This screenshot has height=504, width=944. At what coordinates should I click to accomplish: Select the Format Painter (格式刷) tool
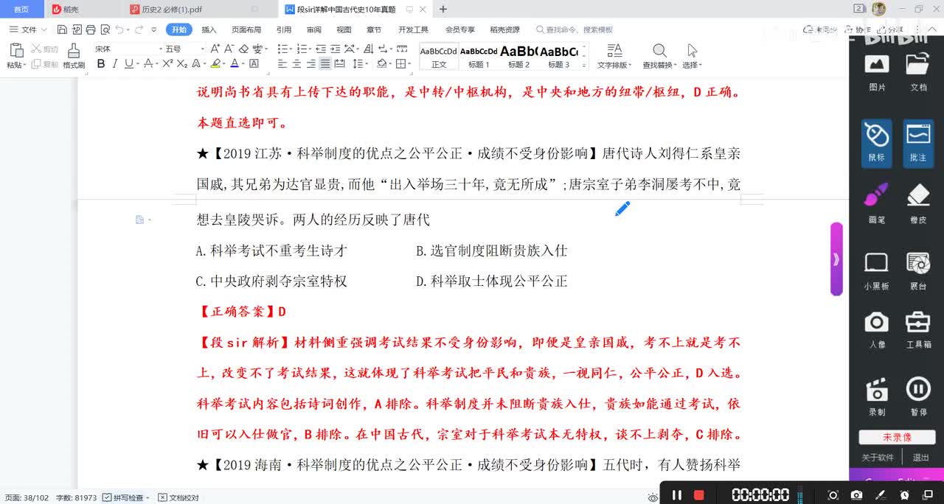73,55
